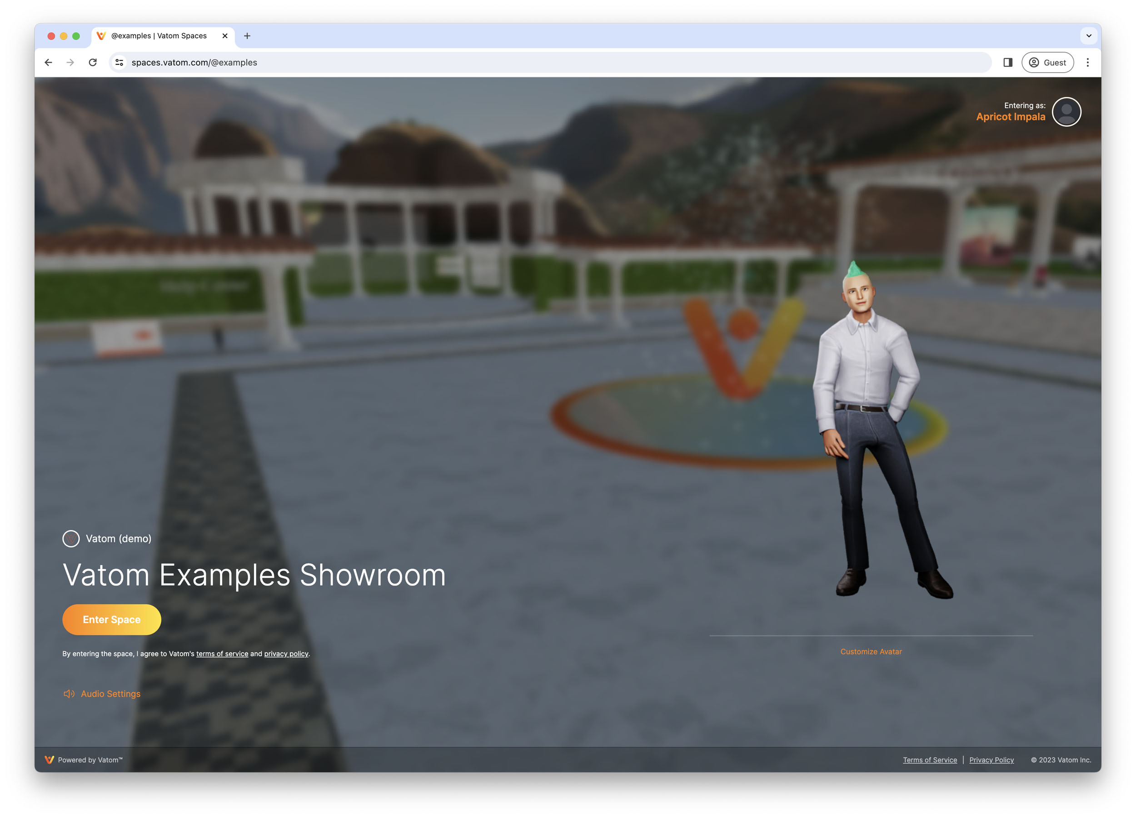Expand the tab search chevron
Viewport: 1136px width, 818px height.
click(x=1088, y=36)
